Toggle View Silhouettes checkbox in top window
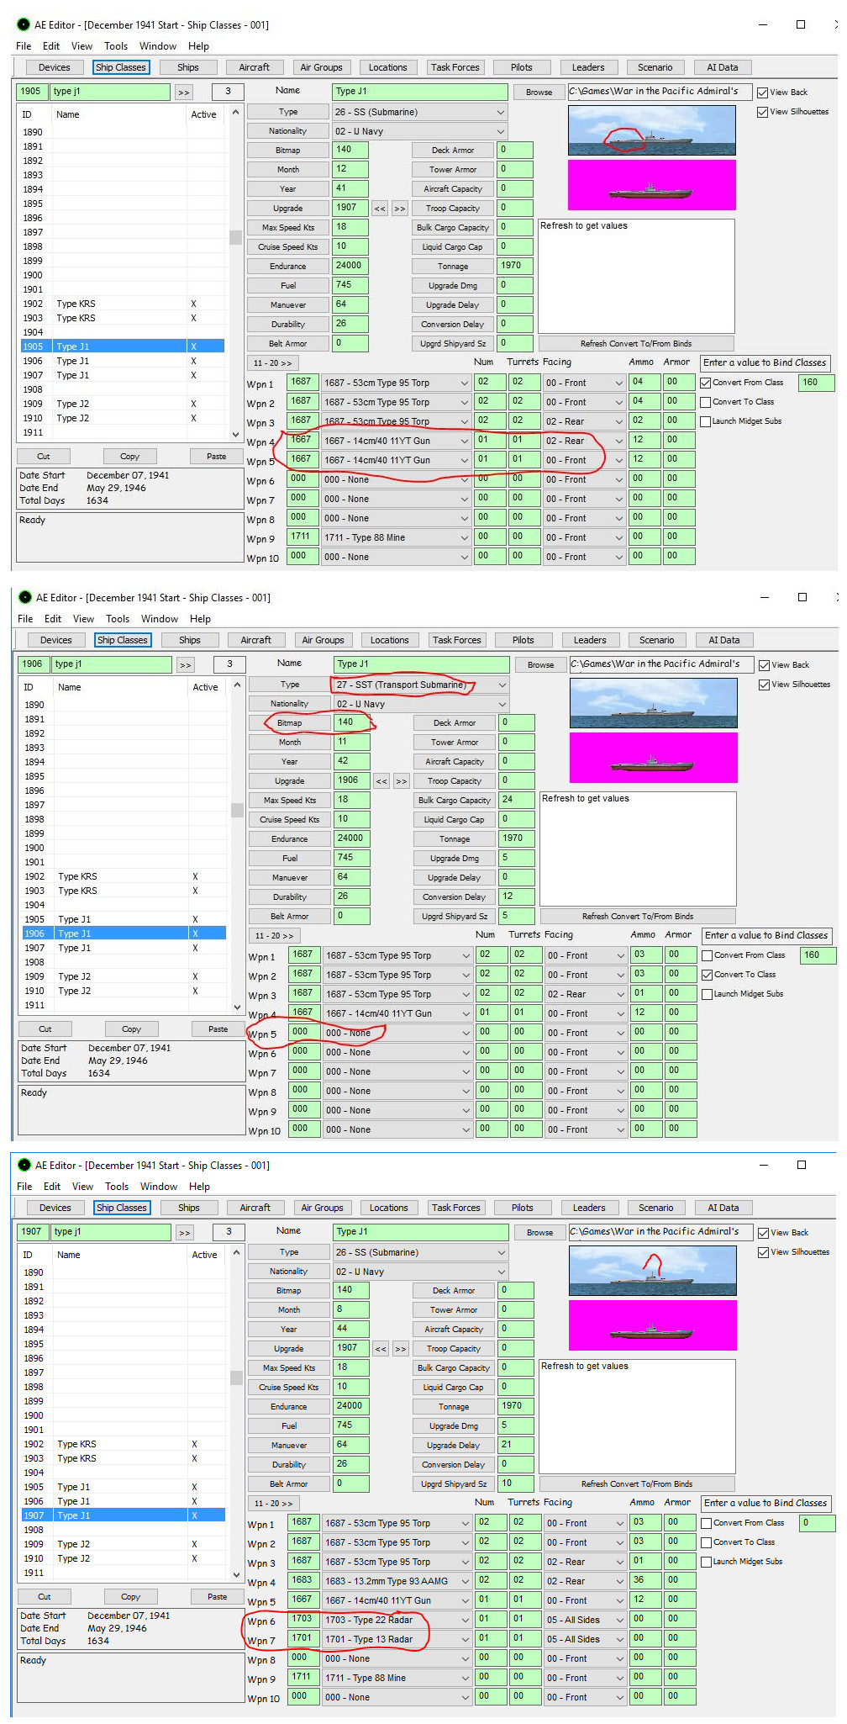This screenshot has height=1724, width=847. [762, 112]
